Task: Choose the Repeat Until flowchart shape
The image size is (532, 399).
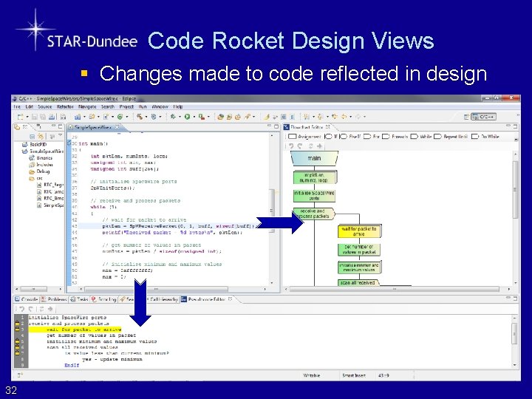Action: point(451,137)
